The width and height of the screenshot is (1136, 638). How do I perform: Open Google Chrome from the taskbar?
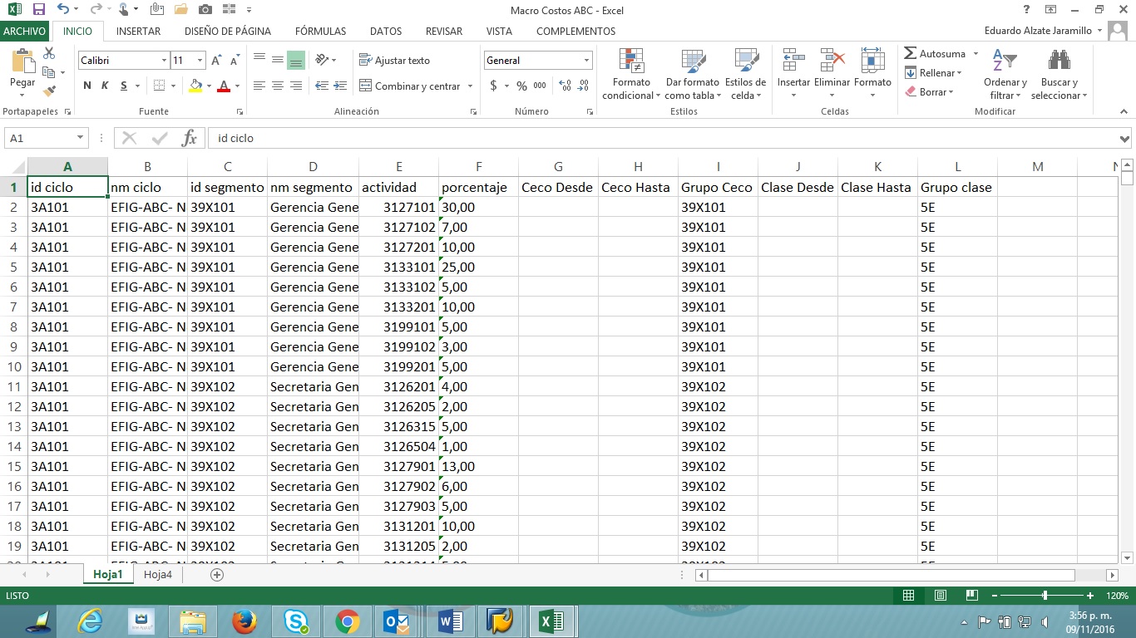pyautogui.click(x=347, y=621)
